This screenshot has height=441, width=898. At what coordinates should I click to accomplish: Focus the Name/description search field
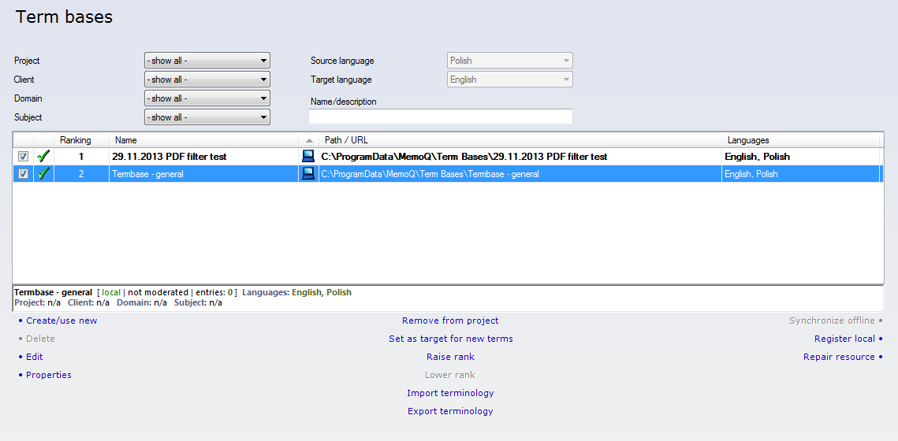(440, 117)
